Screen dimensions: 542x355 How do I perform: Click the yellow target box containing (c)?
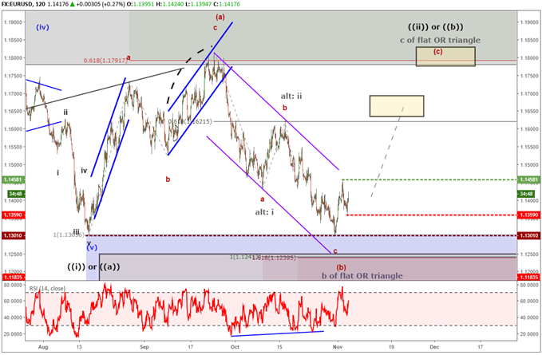pos(445,57)
